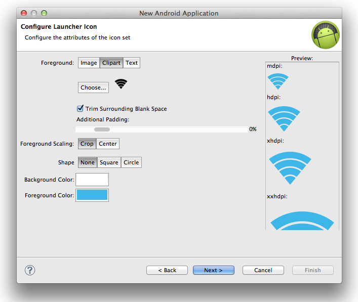Image resolution: width=358 pixels, height=302 pixels.
Task: Click the New Android Application title
Action: coord(179,13)
